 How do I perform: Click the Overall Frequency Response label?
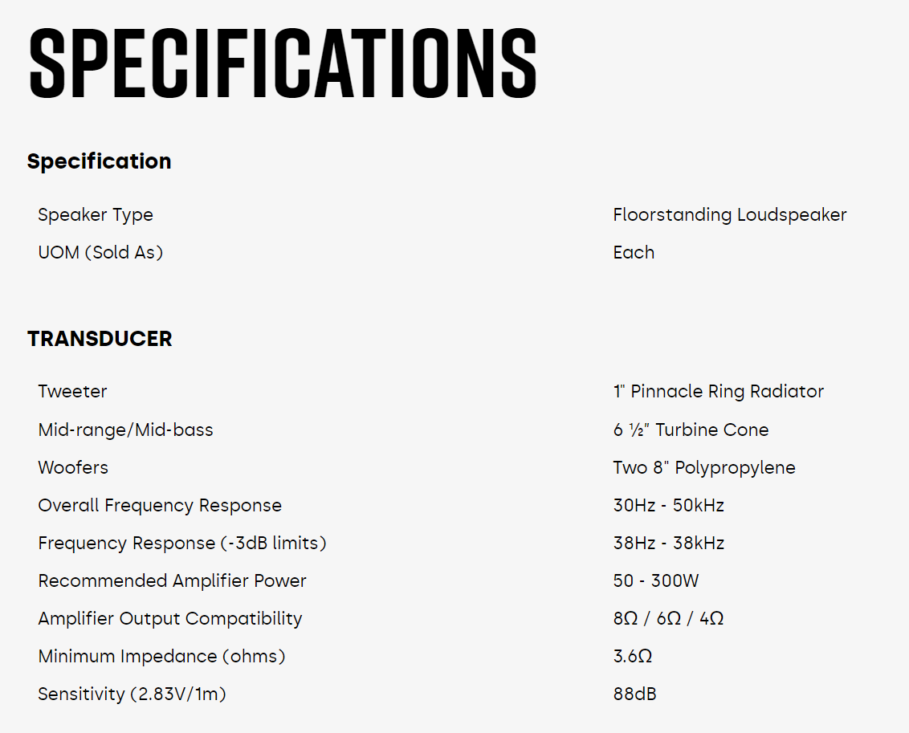click(x=160, y=506)
